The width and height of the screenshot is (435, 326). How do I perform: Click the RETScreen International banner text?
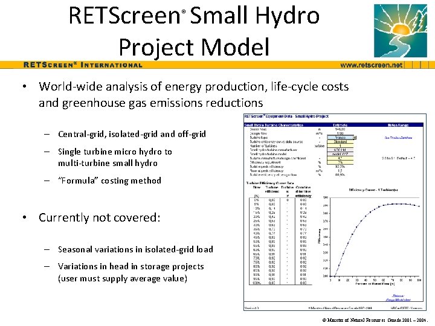83,65
